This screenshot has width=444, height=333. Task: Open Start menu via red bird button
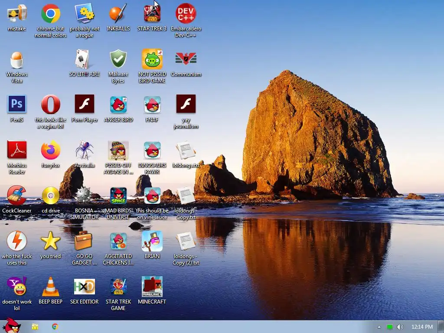click(12, 326)
